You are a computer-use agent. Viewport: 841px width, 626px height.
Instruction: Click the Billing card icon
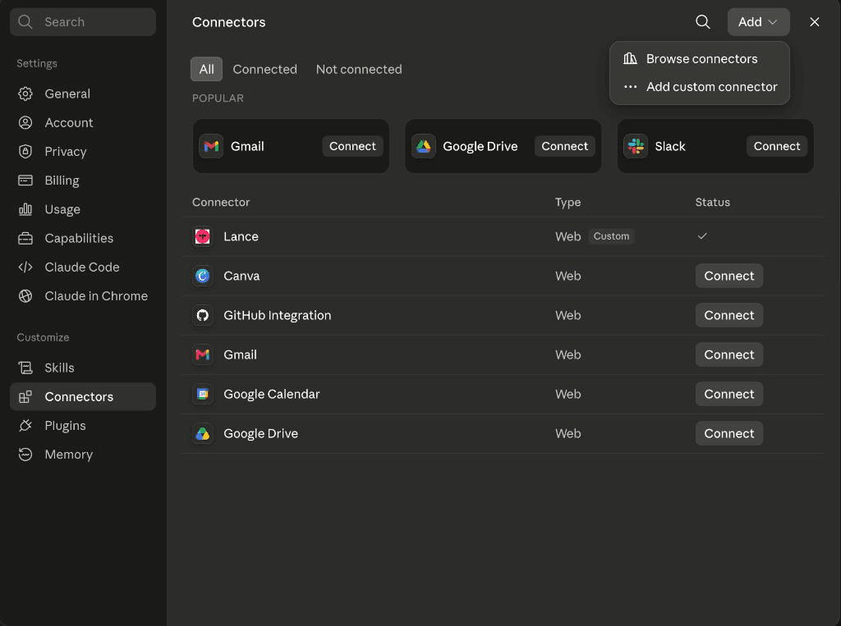pos(25,180)
